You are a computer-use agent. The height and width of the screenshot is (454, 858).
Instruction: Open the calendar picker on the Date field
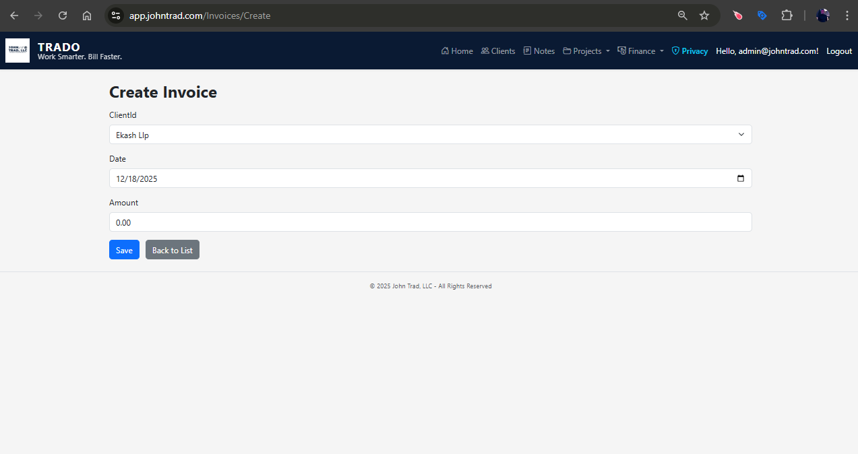(740, 178)
